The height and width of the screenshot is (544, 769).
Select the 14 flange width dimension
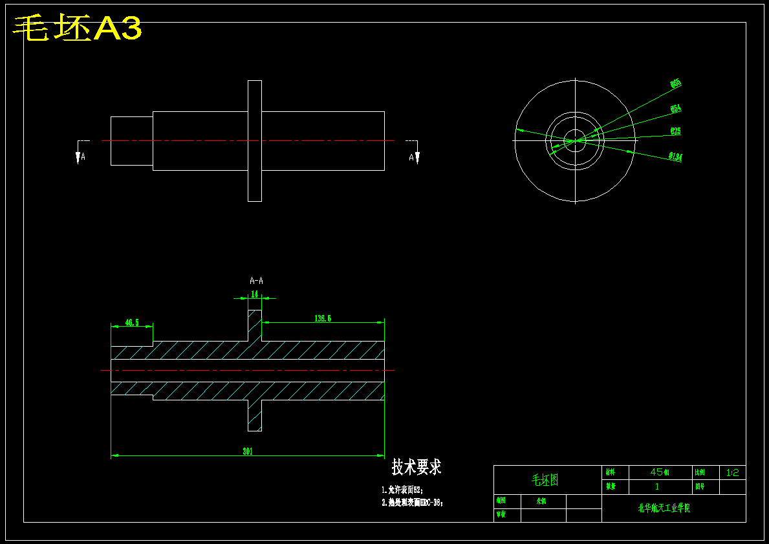(255, 294)
